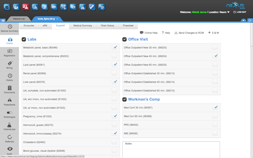The width and height of the screenshot is (253, 158).
Task: Open the lab flask icon in the top toolbar
Action: (83, 7)
